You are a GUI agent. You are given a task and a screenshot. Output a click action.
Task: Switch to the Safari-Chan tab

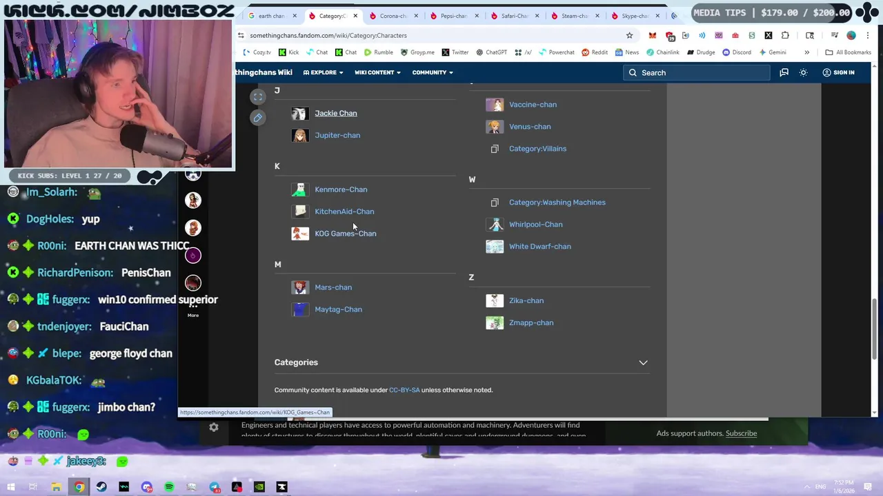pos(515,16)
